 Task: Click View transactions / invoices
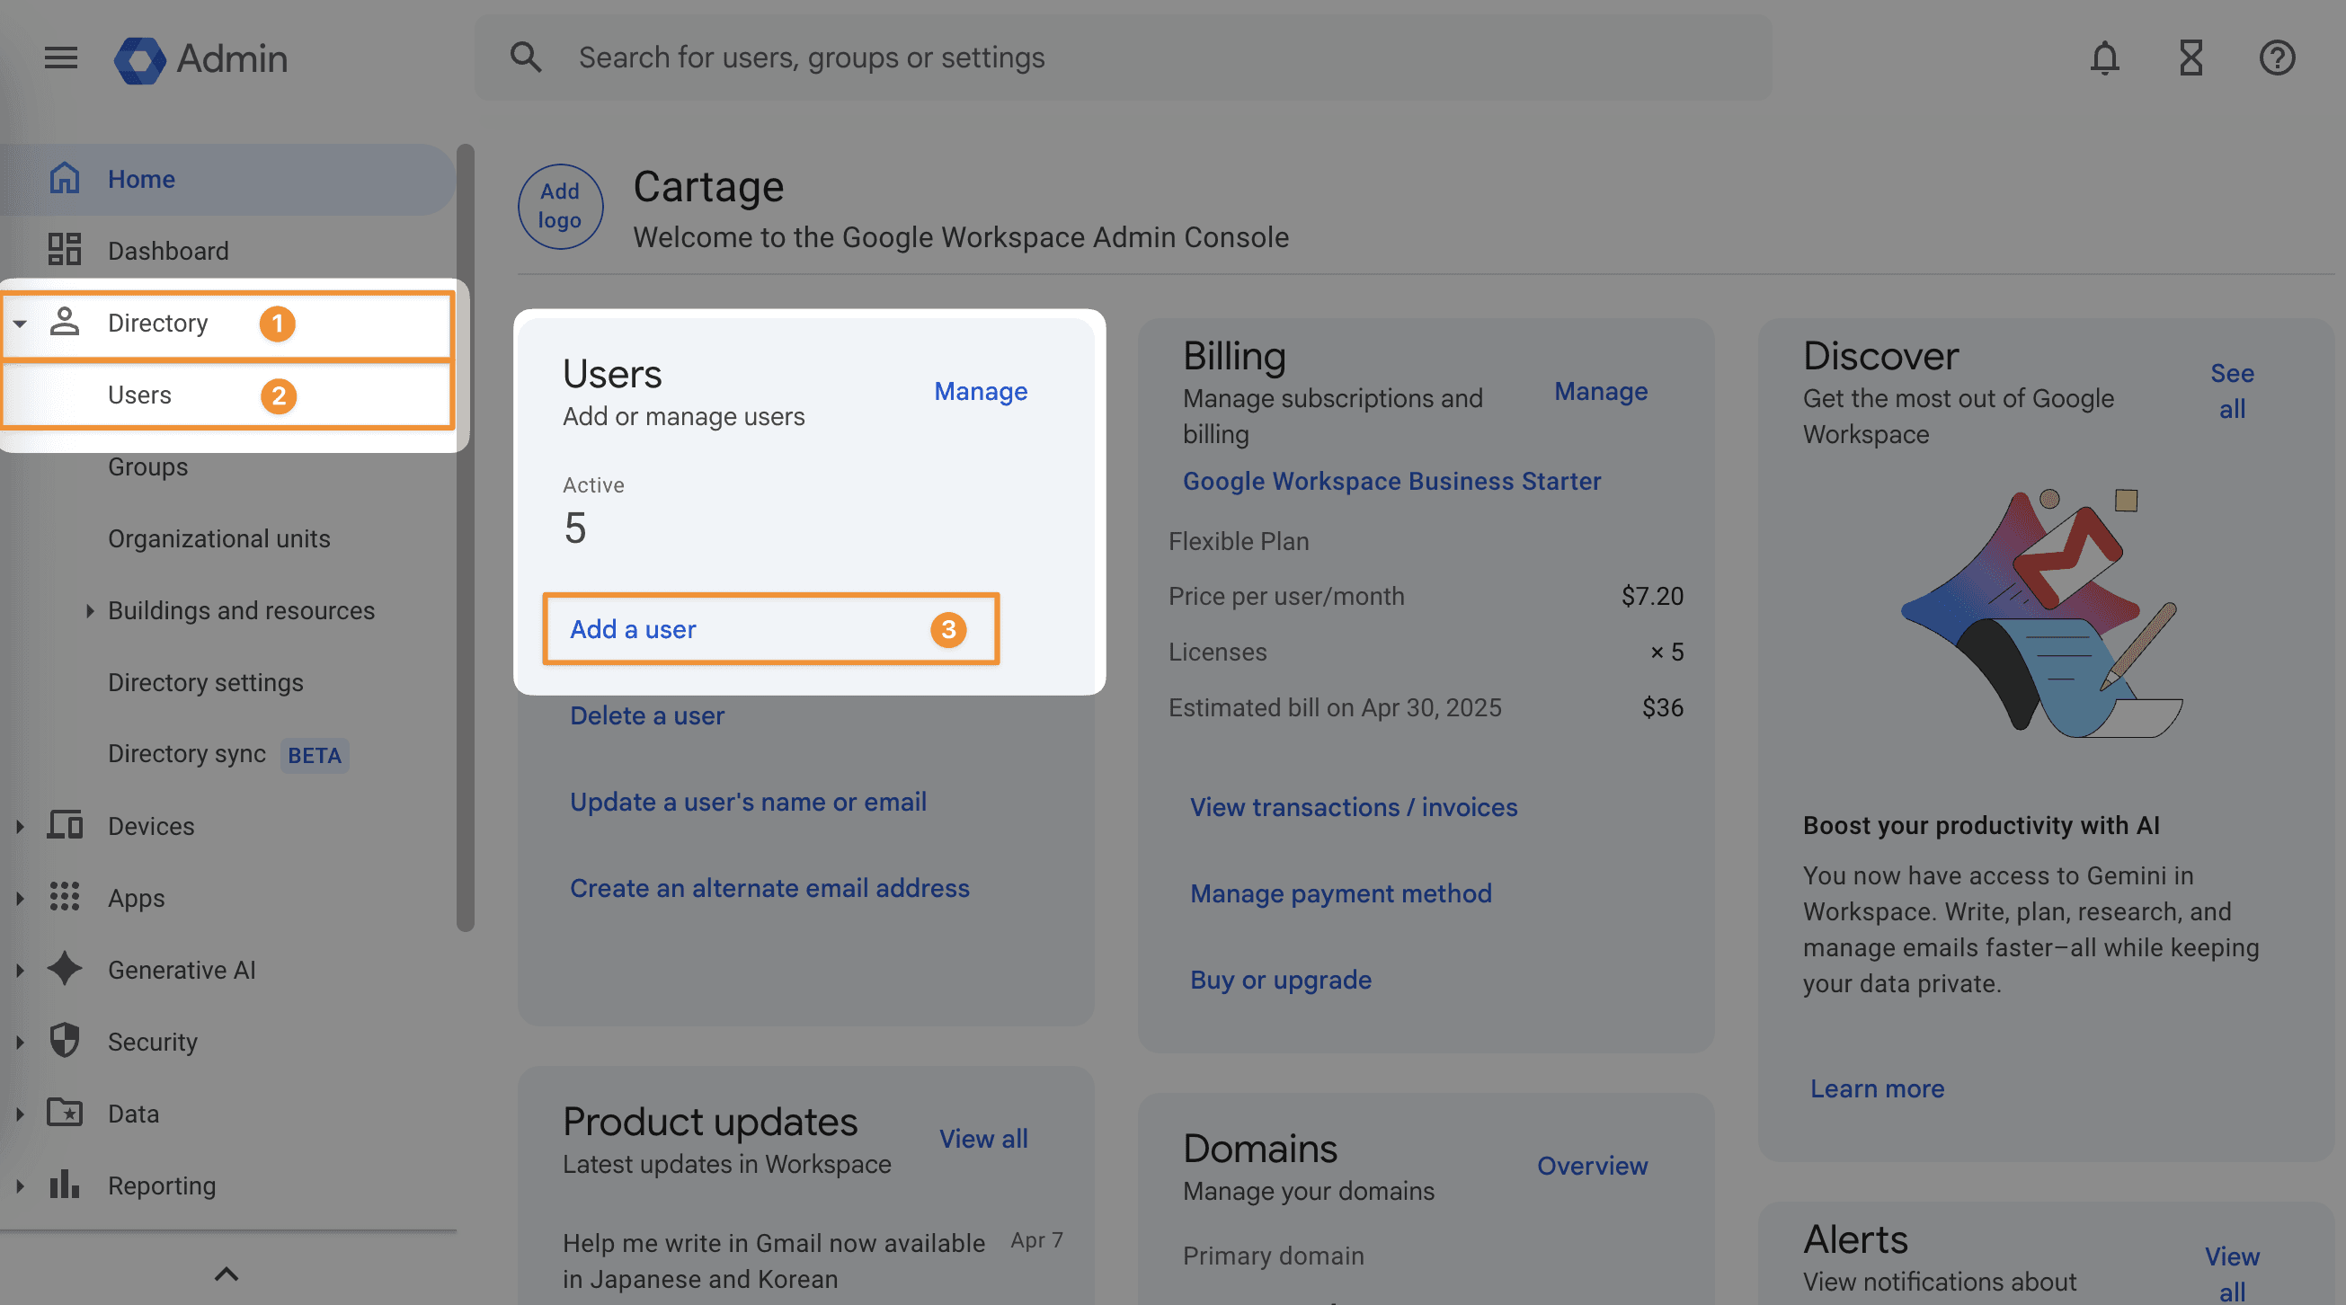pyautogui.click(x=1354, y=807)
